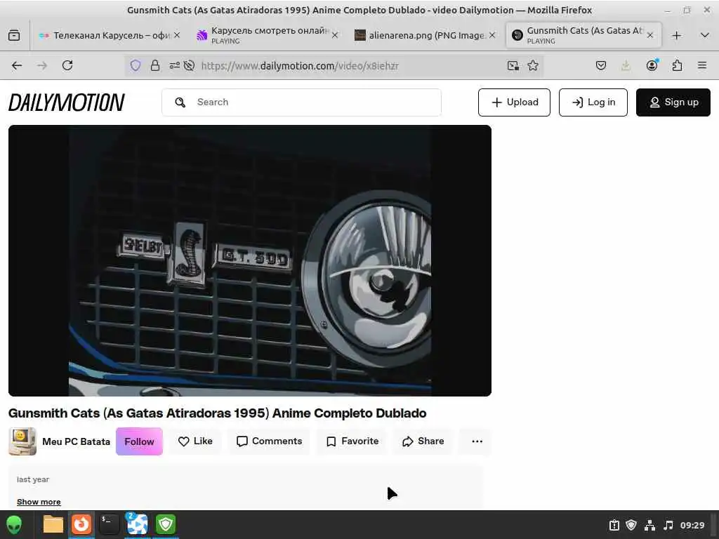Reload the page with the refresh icon
The image size is (719, 539).
pos(67,65)
